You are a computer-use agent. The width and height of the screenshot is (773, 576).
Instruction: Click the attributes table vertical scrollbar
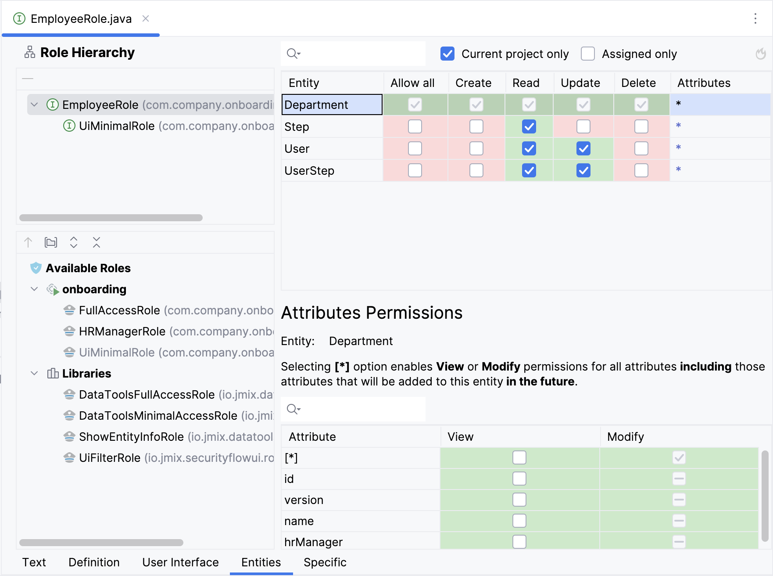(765, 495)
